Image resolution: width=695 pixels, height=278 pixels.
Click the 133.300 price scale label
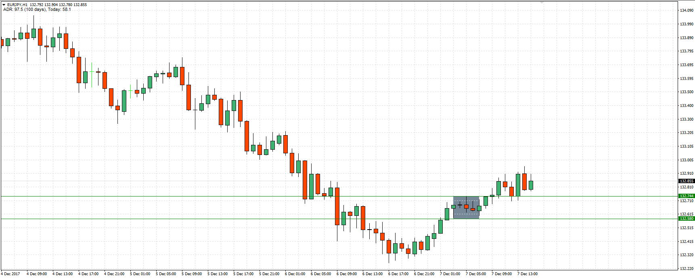(x=687, y=119)
